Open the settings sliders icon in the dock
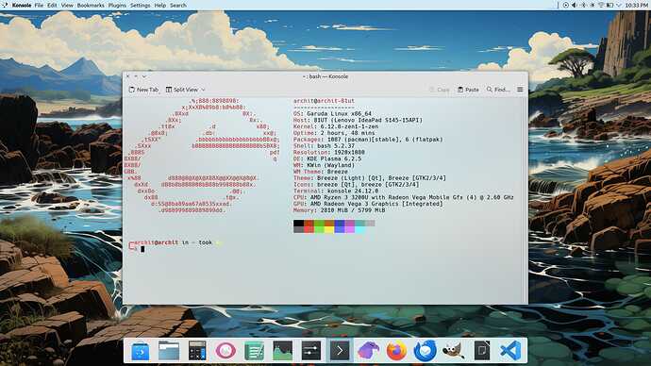Viewport: 651px width, 366px height. (x=311, y=351)
